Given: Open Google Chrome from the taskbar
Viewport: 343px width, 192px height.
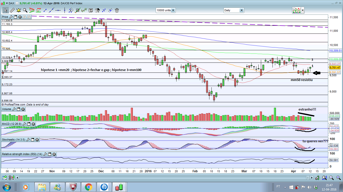Looking at the screenshot, I should coord(88,187).
